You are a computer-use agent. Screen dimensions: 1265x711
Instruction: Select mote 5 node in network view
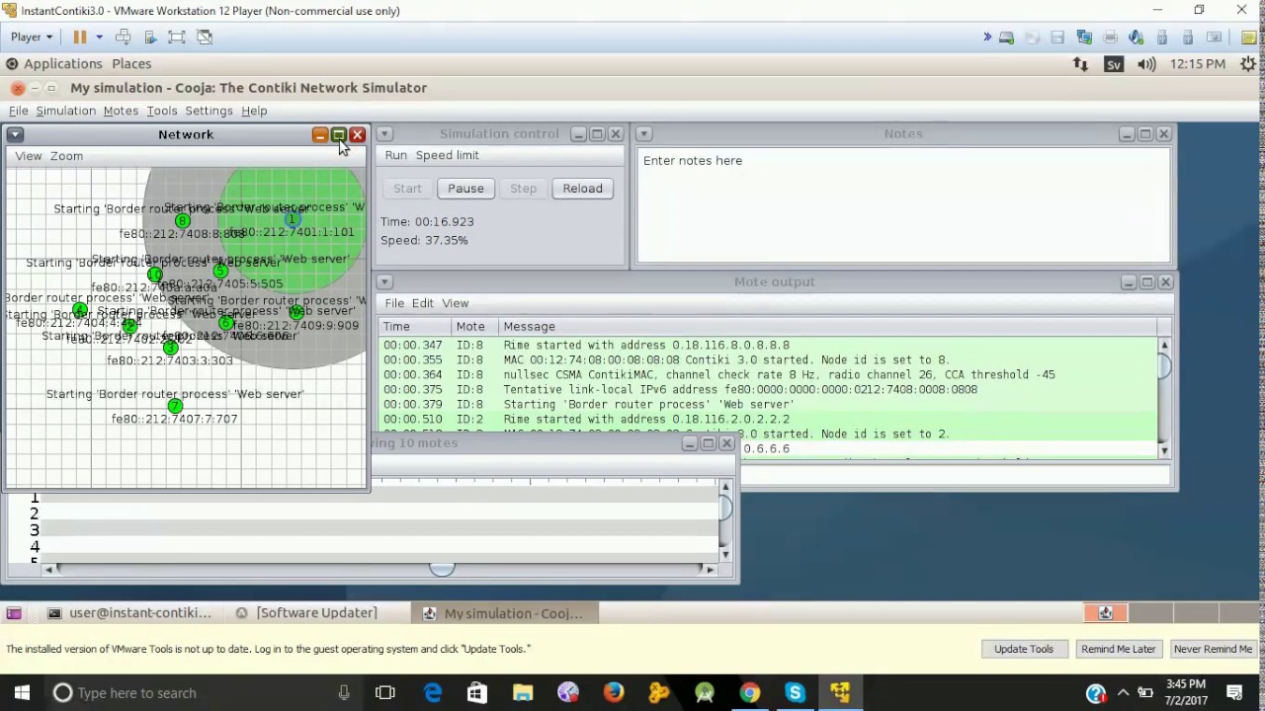click(219, 271)
